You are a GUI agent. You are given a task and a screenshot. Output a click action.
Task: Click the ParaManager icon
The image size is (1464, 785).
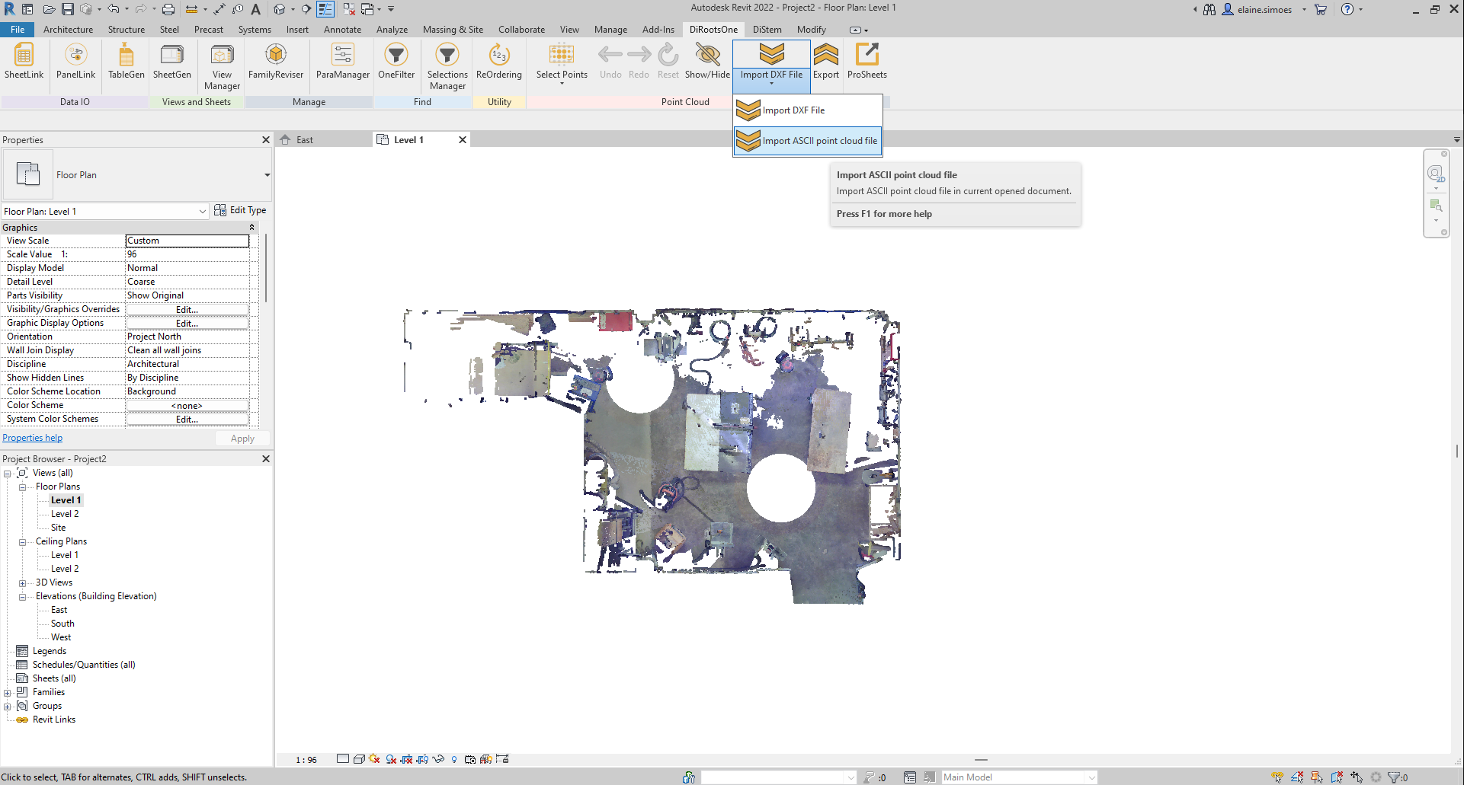tap(342, 61)
